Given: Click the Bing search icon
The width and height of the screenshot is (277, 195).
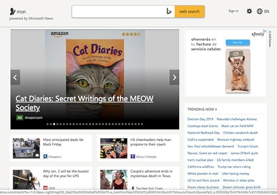Looking at the screenshot, I should tap(169, 11).
